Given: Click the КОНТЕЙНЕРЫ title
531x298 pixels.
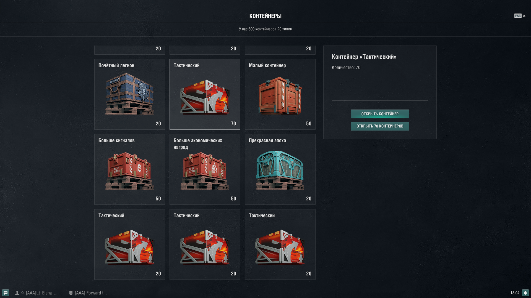Looking at the screenshot, I should click(265, 16).
